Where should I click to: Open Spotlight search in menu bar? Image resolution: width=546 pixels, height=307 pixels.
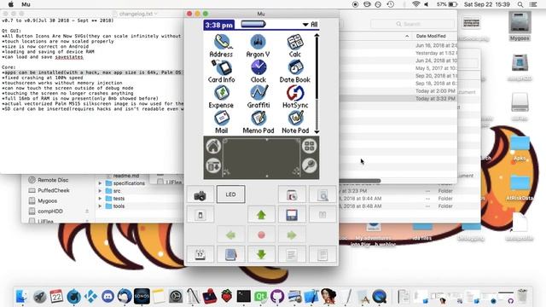(520, 4)
